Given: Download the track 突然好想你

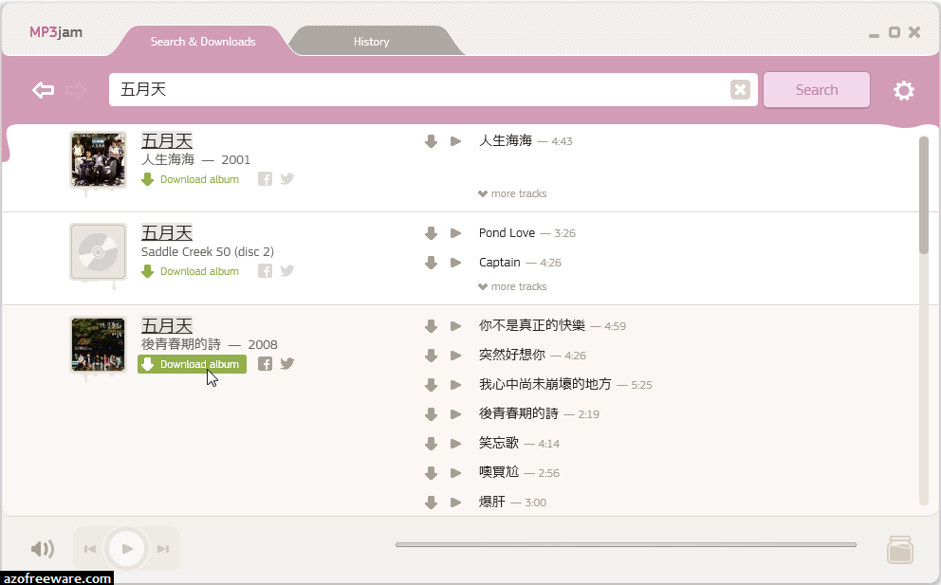Looking at the screenshot, I should point(431,356).
